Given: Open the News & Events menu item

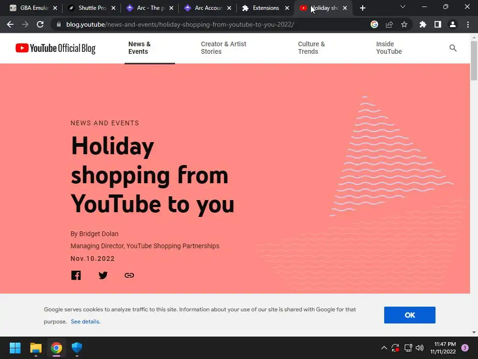Looking at the screenshot, I should [x=139, y=48].
